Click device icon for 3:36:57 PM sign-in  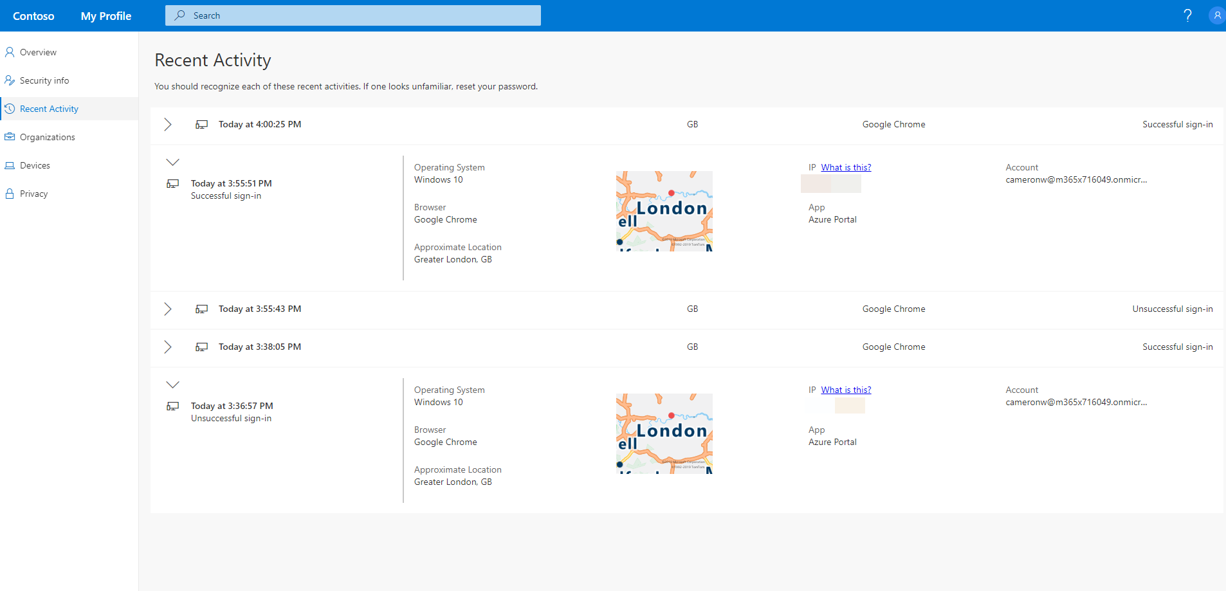[172, 406]
